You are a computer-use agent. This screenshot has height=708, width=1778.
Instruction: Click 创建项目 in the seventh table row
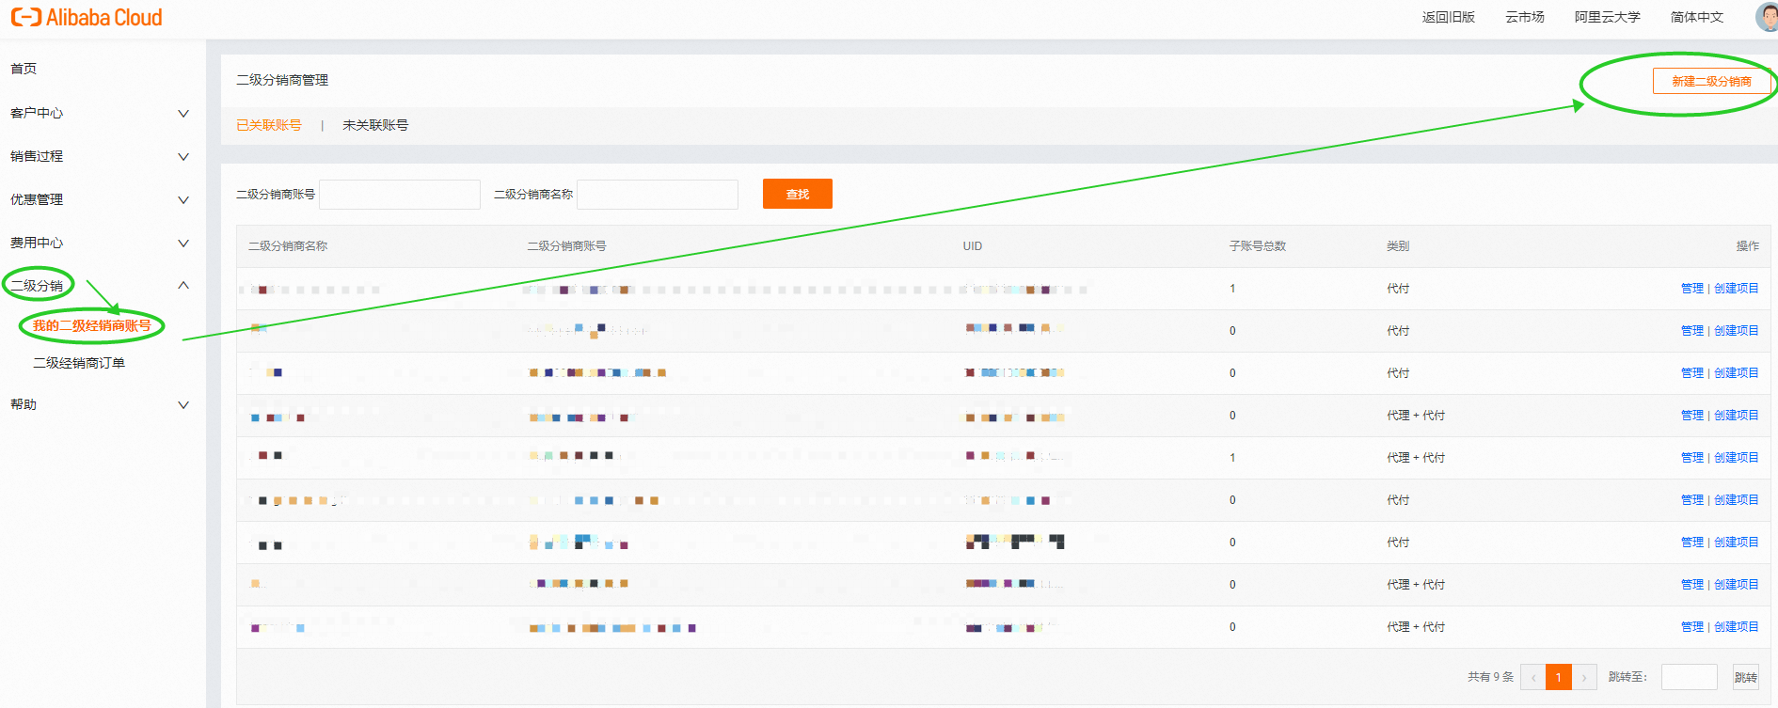pyautogui.click(x=1737, y=543)
